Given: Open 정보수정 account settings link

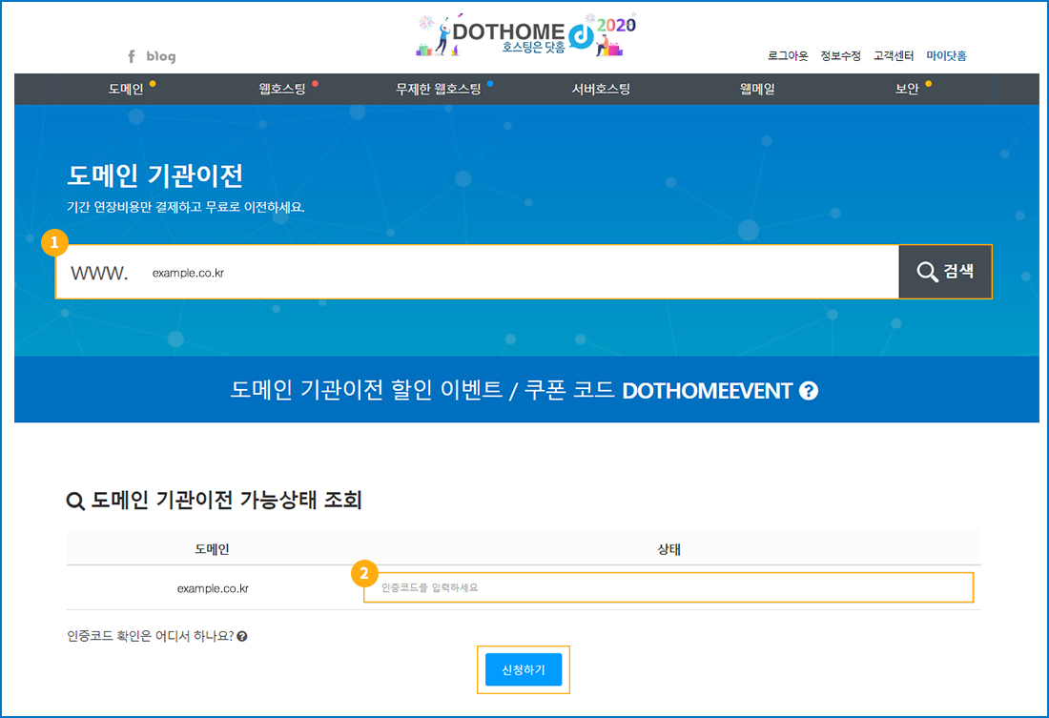Looking at the screenshot, I should (840, 55).
